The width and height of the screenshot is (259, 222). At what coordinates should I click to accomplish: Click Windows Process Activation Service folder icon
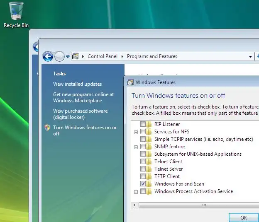pos(149,191)
